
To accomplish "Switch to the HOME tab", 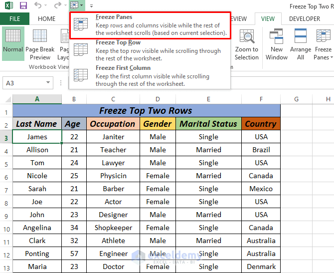I will (x=47, y=19).
